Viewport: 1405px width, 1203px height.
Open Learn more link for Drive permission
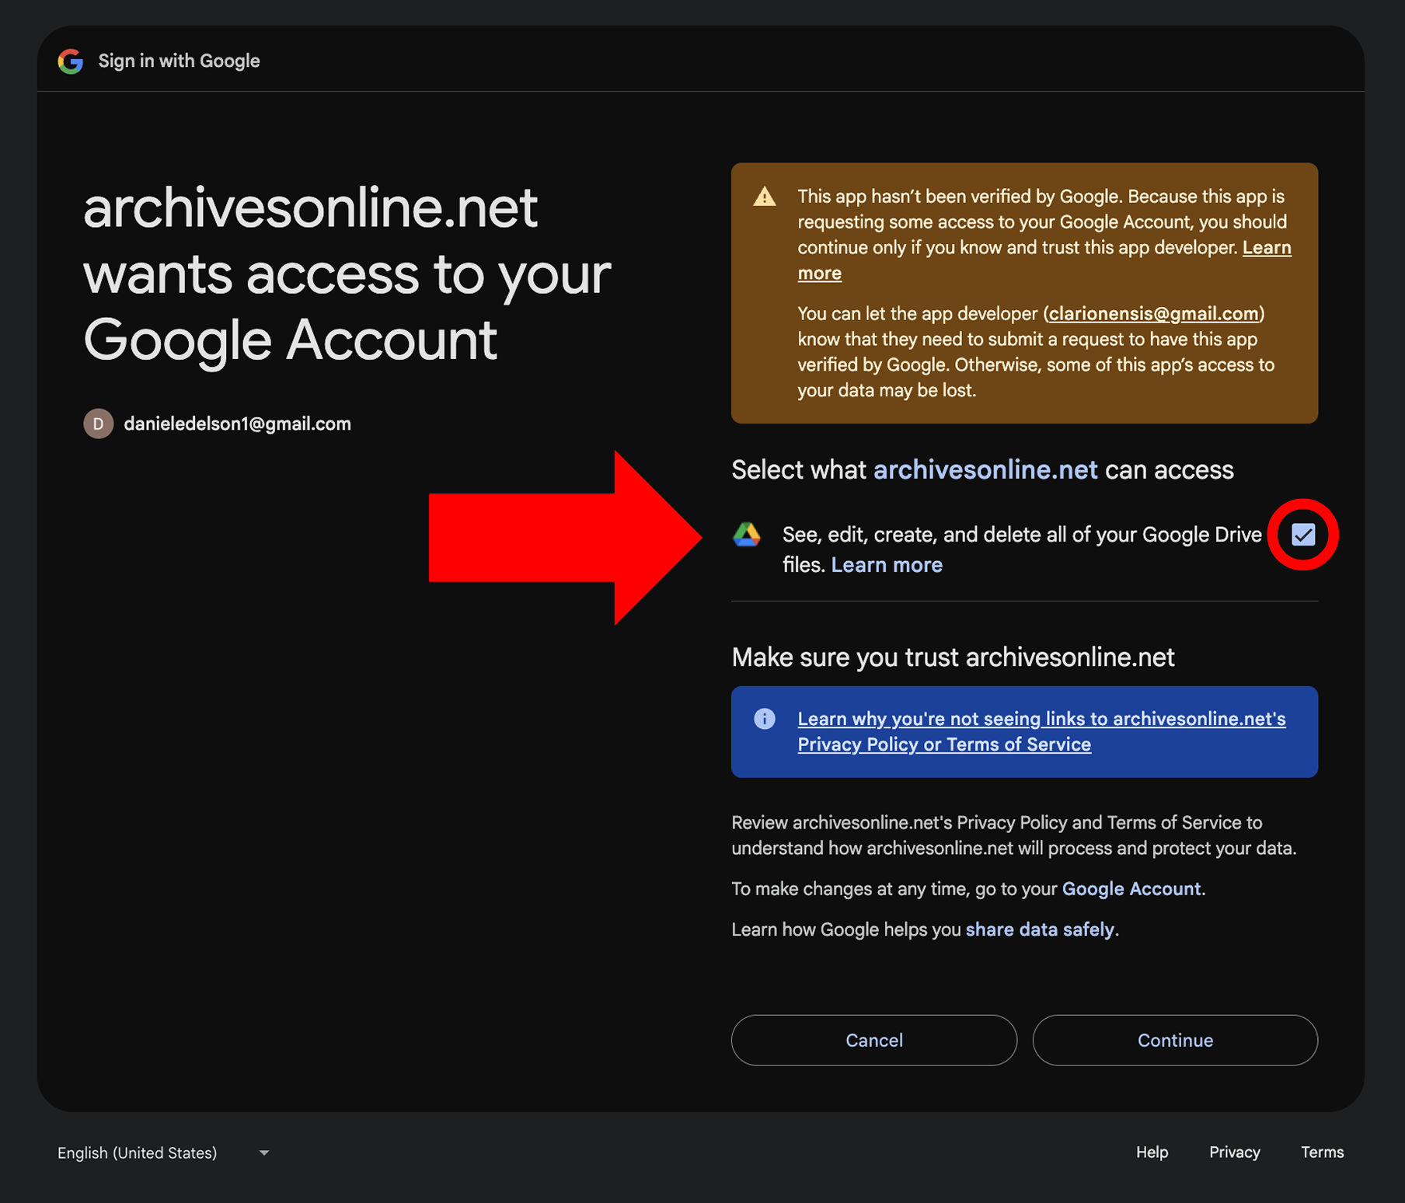click(887, 565)
